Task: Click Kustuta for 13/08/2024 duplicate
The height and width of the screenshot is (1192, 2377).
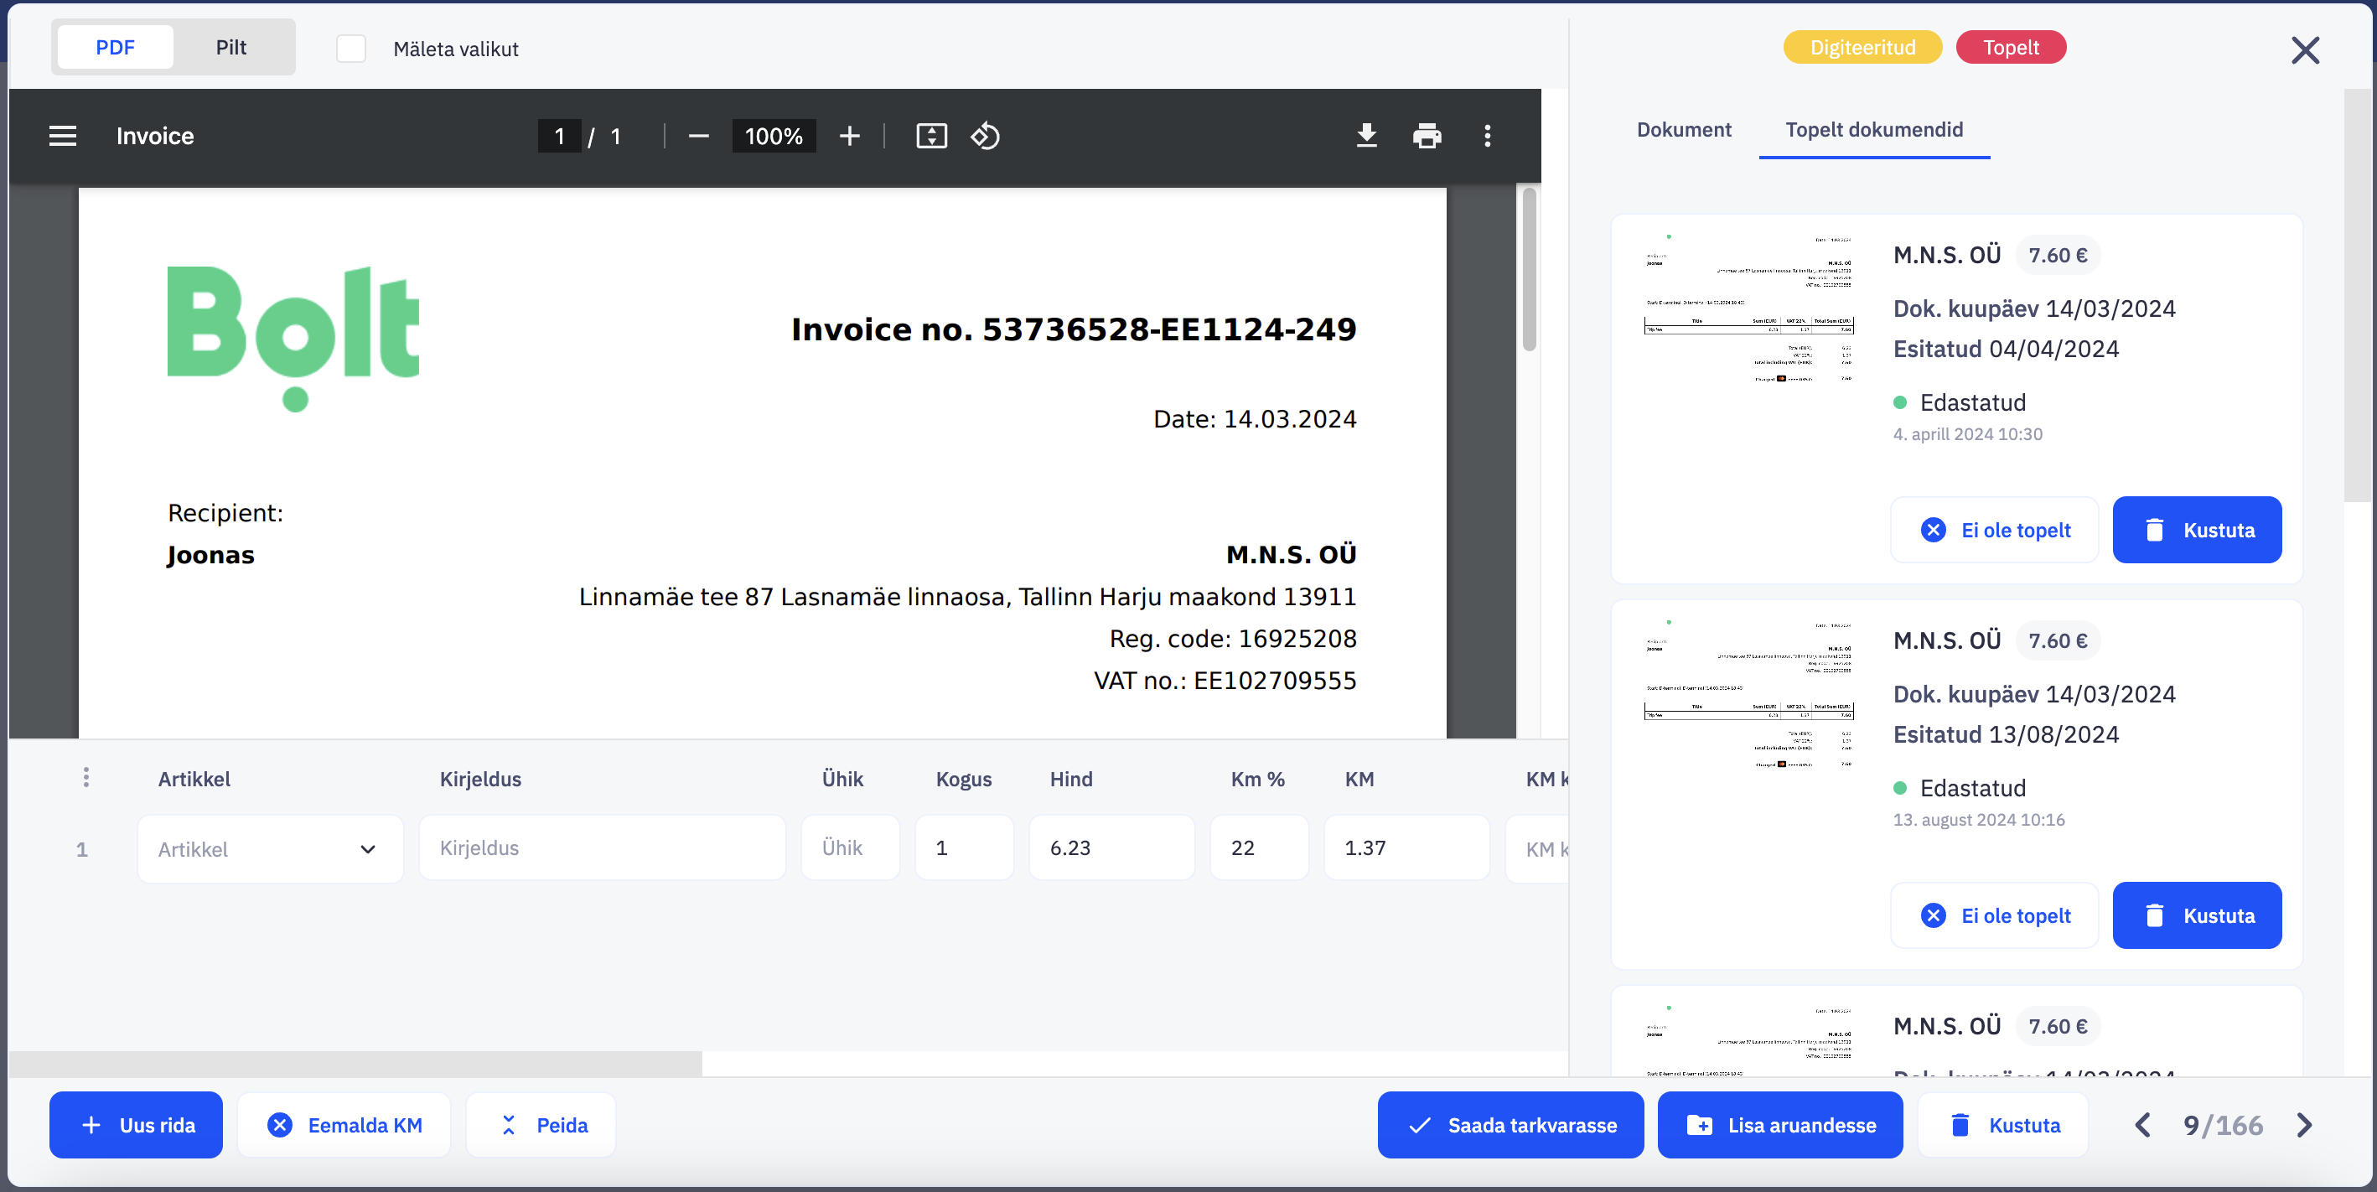Action: tap(2197, 915)
